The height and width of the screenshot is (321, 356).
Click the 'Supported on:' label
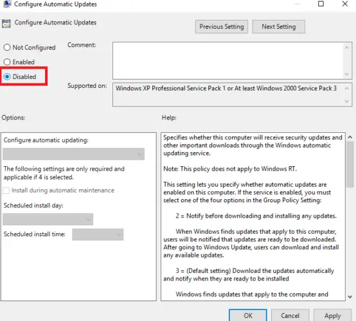87,86
